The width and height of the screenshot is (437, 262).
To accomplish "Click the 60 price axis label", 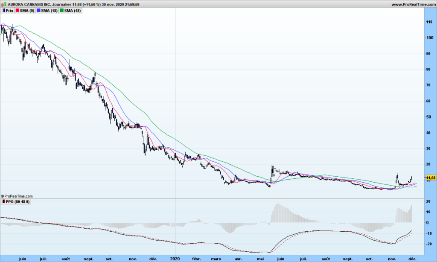I will coord(428,101).
